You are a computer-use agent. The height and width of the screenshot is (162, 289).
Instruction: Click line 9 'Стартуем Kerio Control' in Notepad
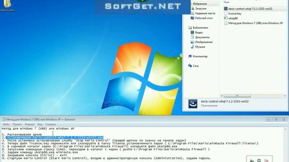click(x=107, y=158)
